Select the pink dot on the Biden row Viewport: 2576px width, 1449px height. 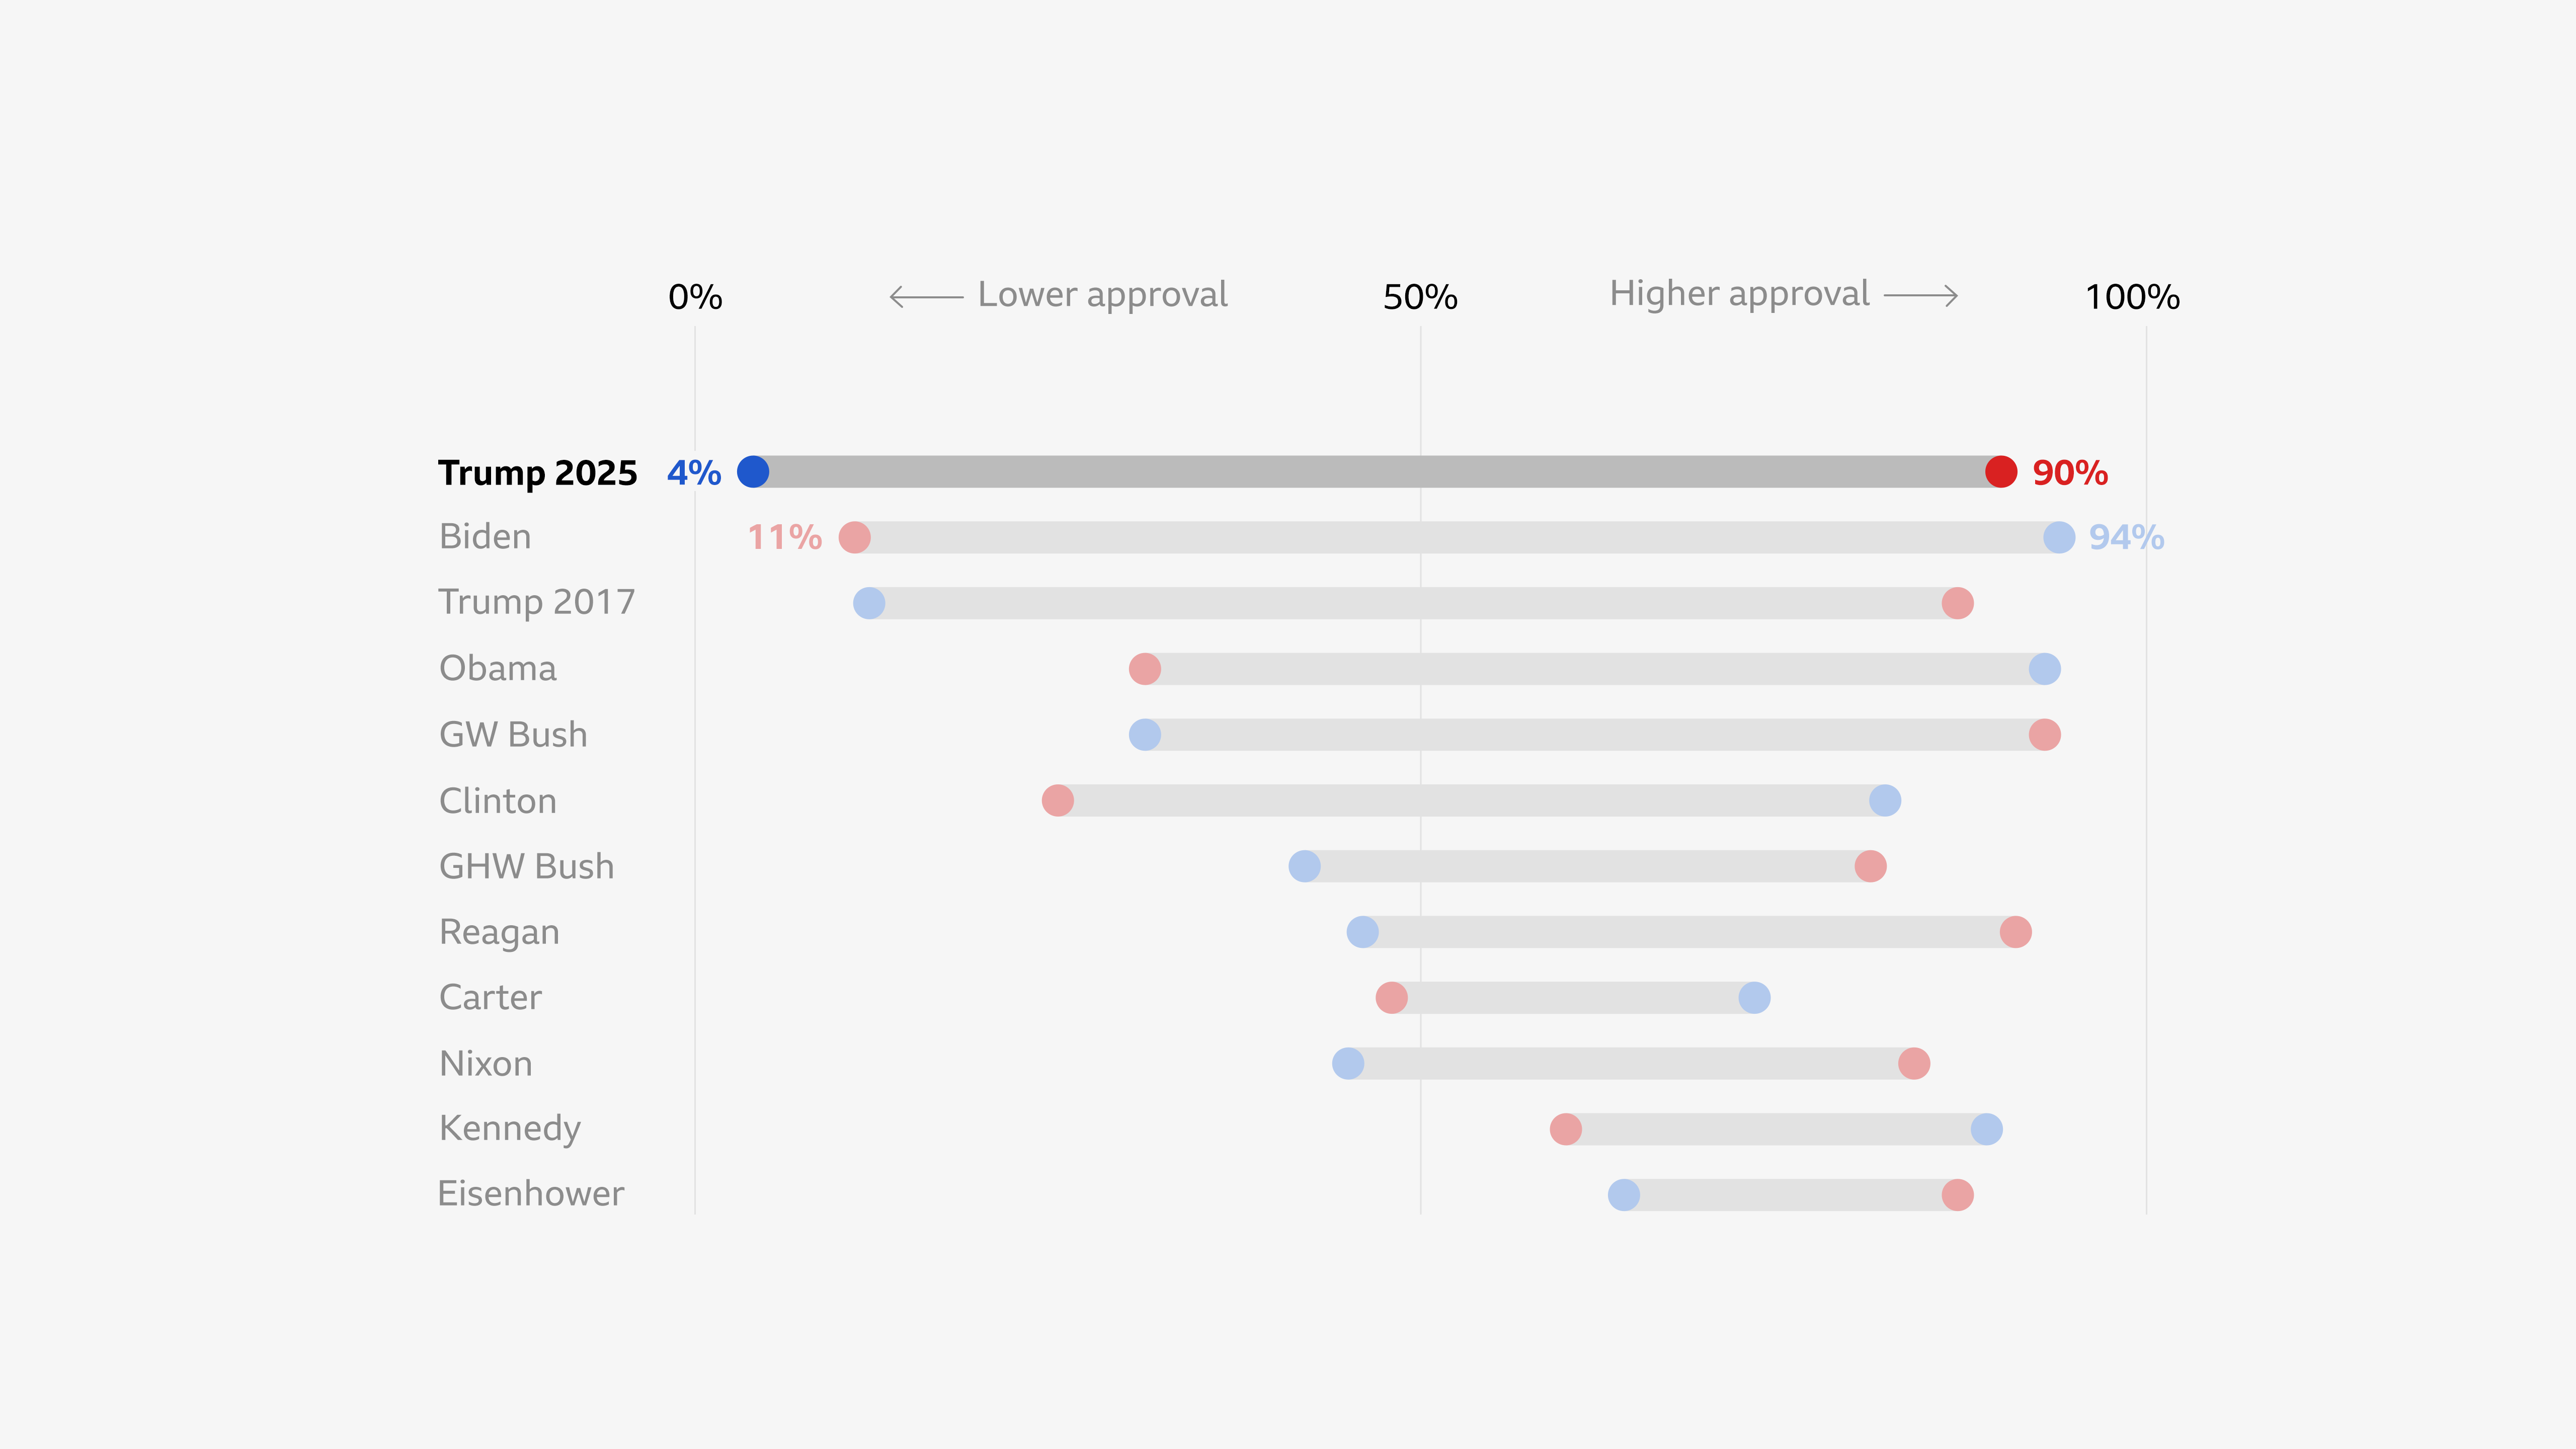[x=855, y=538]
